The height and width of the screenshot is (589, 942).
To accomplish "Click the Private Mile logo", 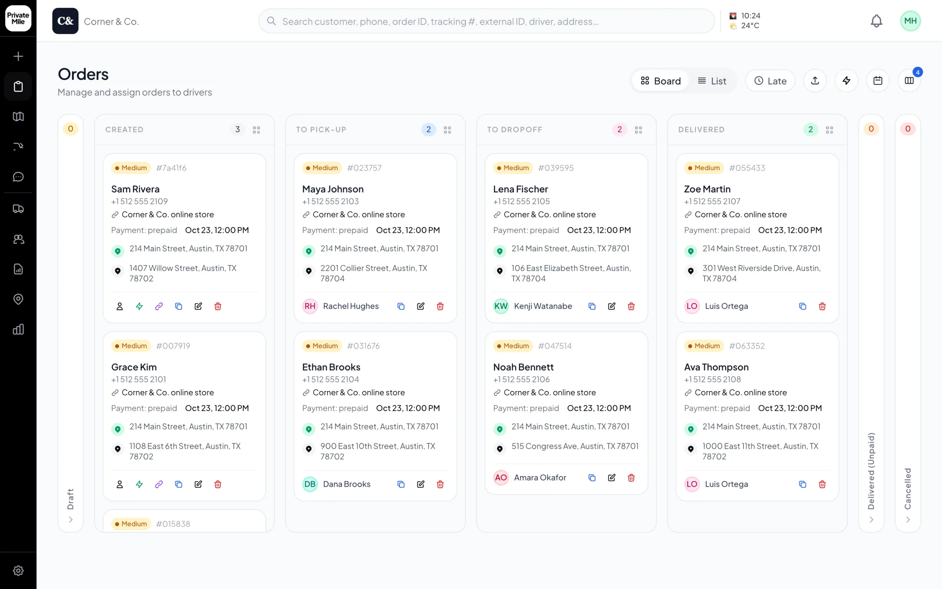I will (x=18, y=18).
